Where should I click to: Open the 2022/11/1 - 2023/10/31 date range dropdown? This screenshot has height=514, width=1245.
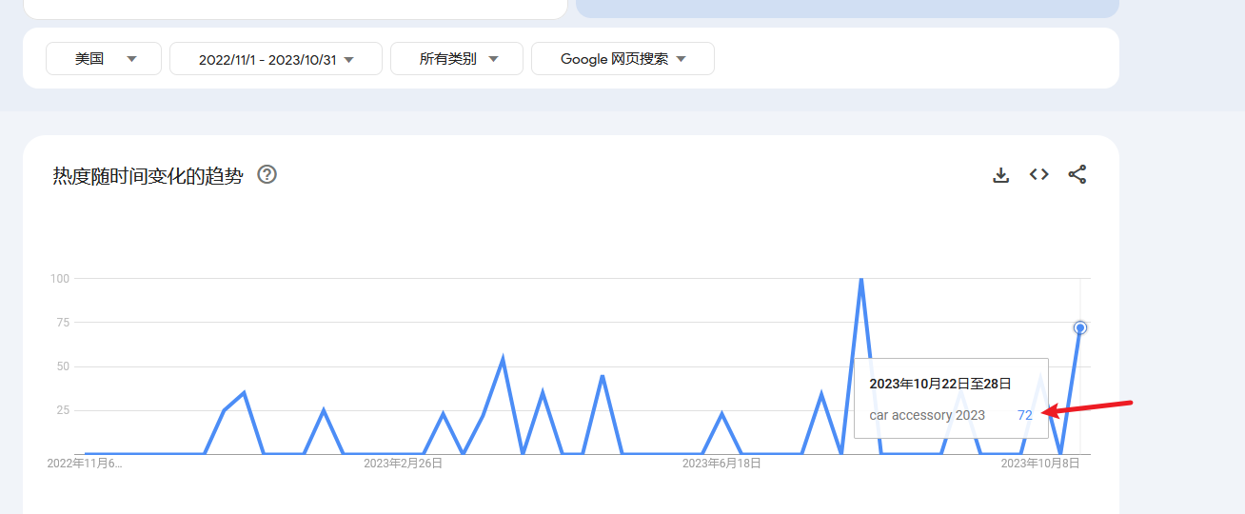tap(276, 59)
